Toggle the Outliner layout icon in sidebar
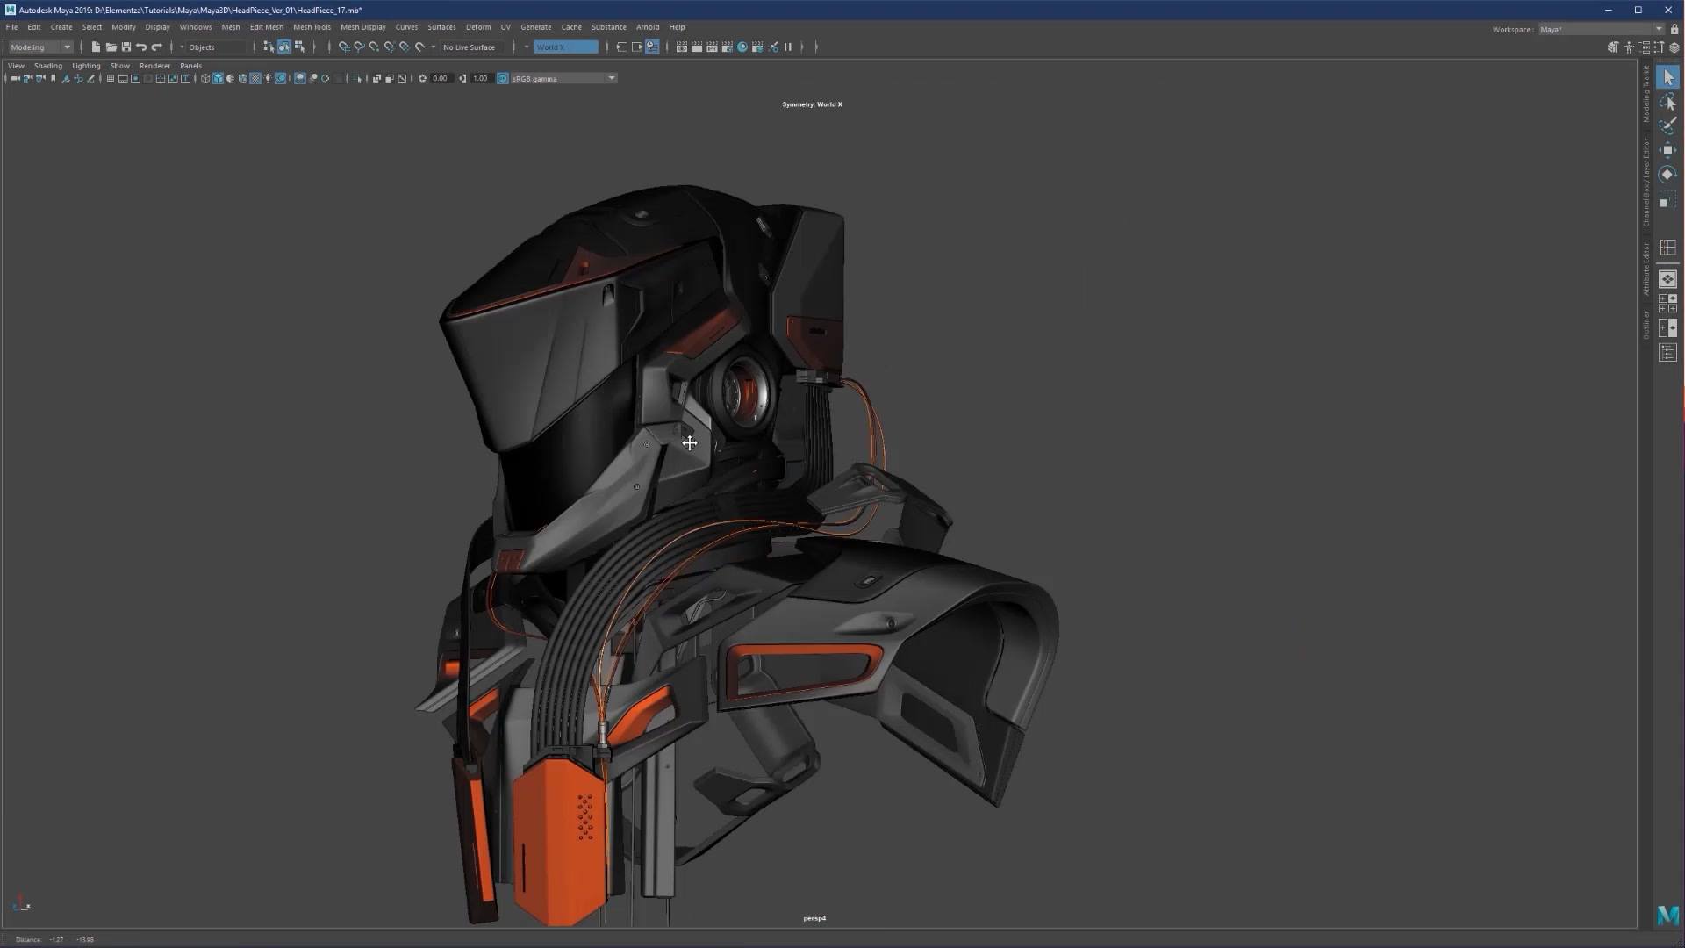 pos(1668,353)
